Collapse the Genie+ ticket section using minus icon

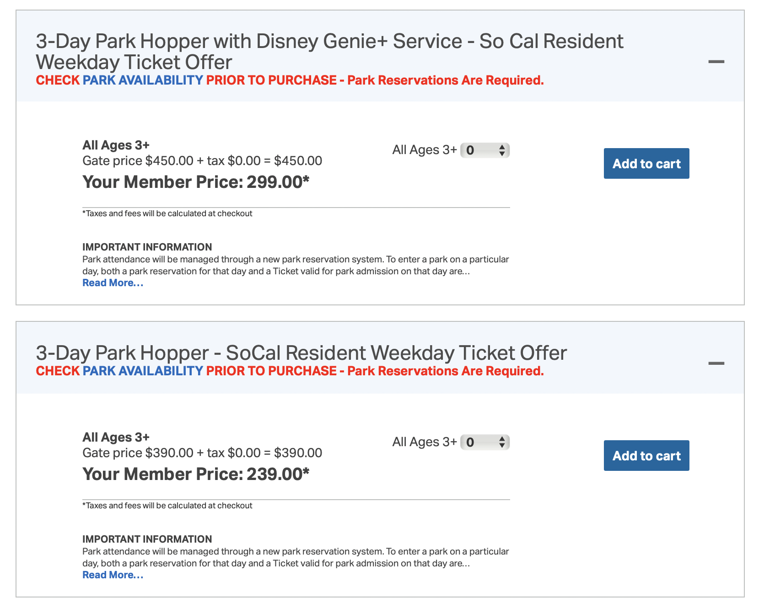point(716,62)
